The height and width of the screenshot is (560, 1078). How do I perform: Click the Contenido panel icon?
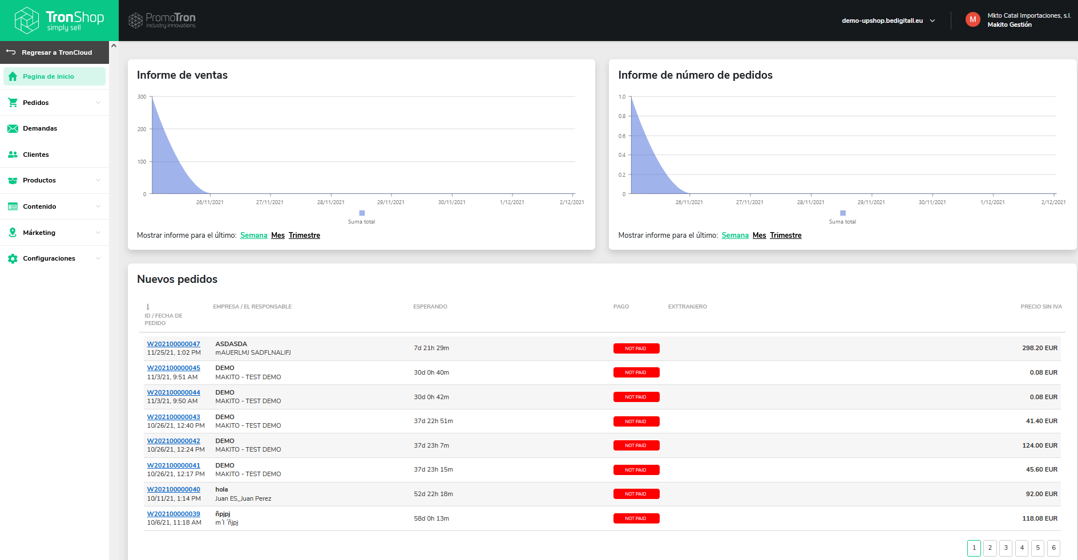click(13, 206)
